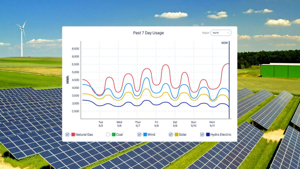Click the chevron arrow in Region selector
The height and width of the screenshot is (169, 300).
pyautogui.click(x=228, y=33)
